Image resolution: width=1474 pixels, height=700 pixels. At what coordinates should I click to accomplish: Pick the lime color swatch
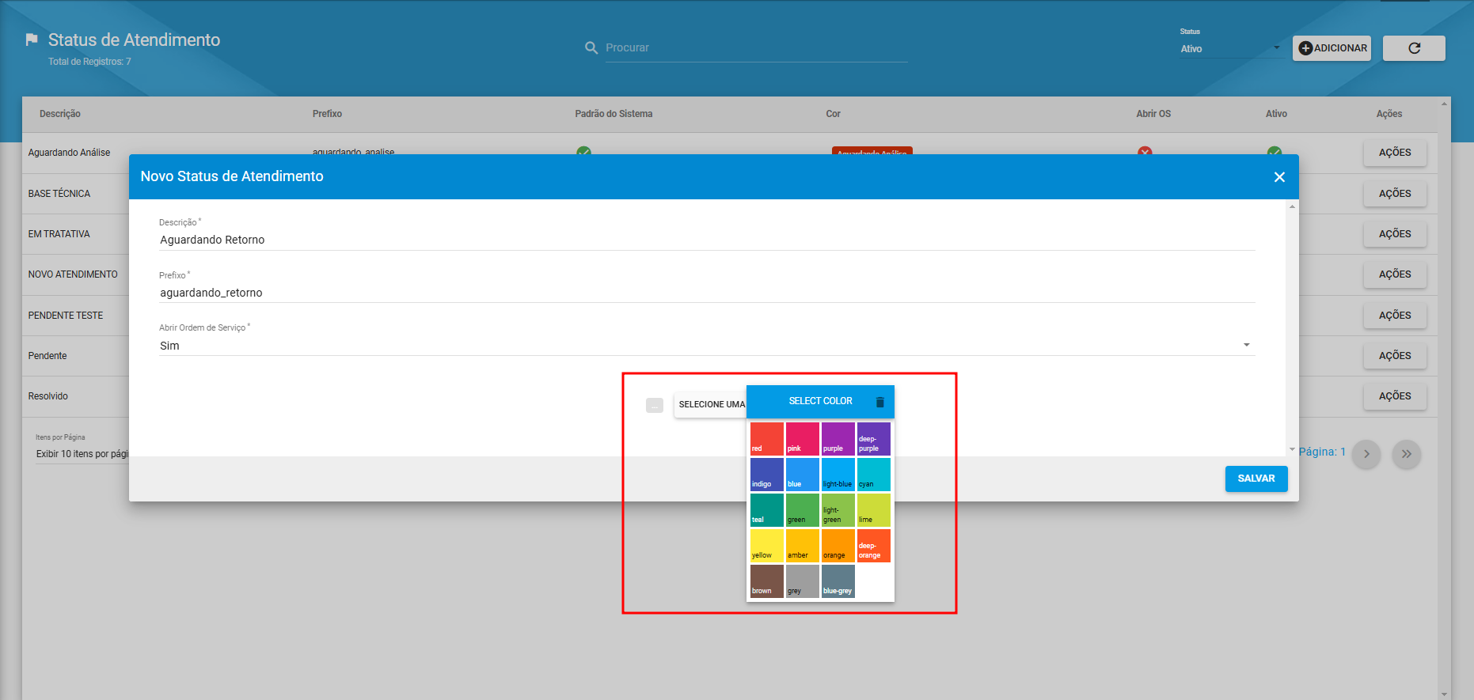coord(874,510)
